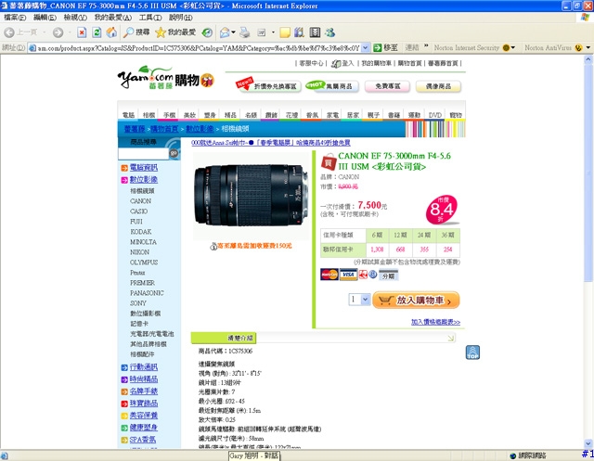Screen dimensions: 594x461
Task: Click the DVD category tab
Action: [435, 115]
